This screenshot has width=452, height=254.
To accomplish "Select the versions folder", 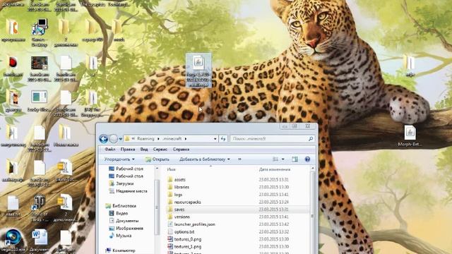I will tap(182, 217).
